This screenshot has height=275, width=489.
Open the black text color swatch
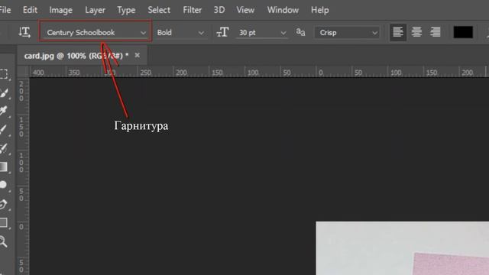coord(463,32)
